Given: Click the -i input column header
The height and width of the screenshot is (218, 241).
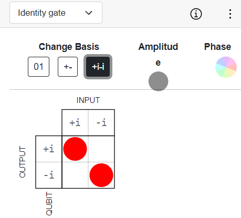Looking at the screenshot, I should coord(101,122).
